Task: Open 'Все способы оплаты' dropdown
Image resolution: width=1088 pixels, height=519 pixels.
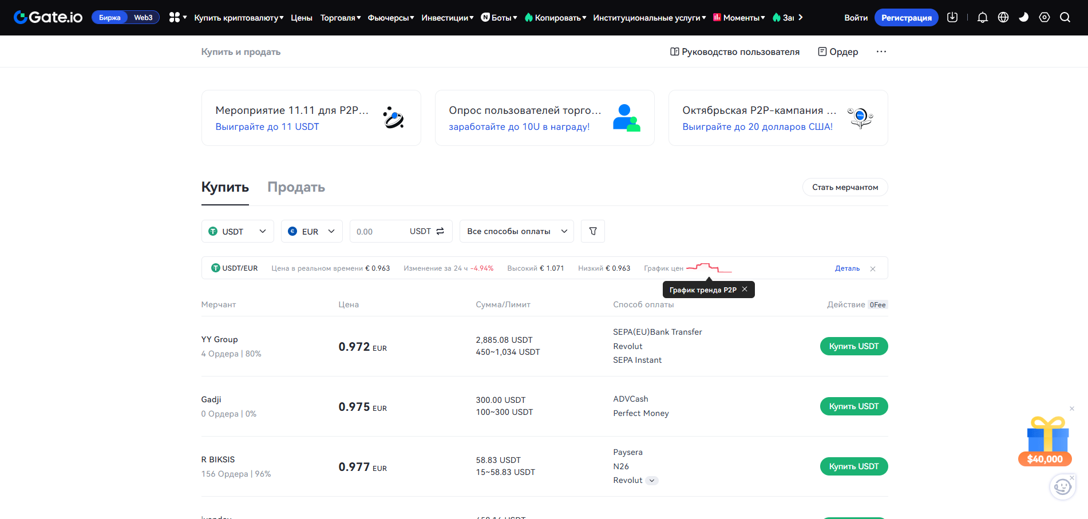Action: coord(517,231)
